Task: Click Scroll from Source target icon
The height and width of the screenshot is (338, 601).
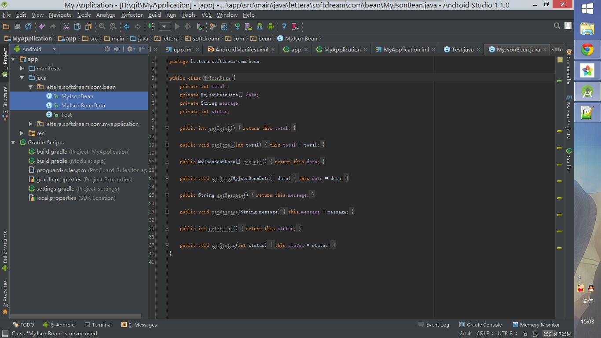Action: coord(107,49)
